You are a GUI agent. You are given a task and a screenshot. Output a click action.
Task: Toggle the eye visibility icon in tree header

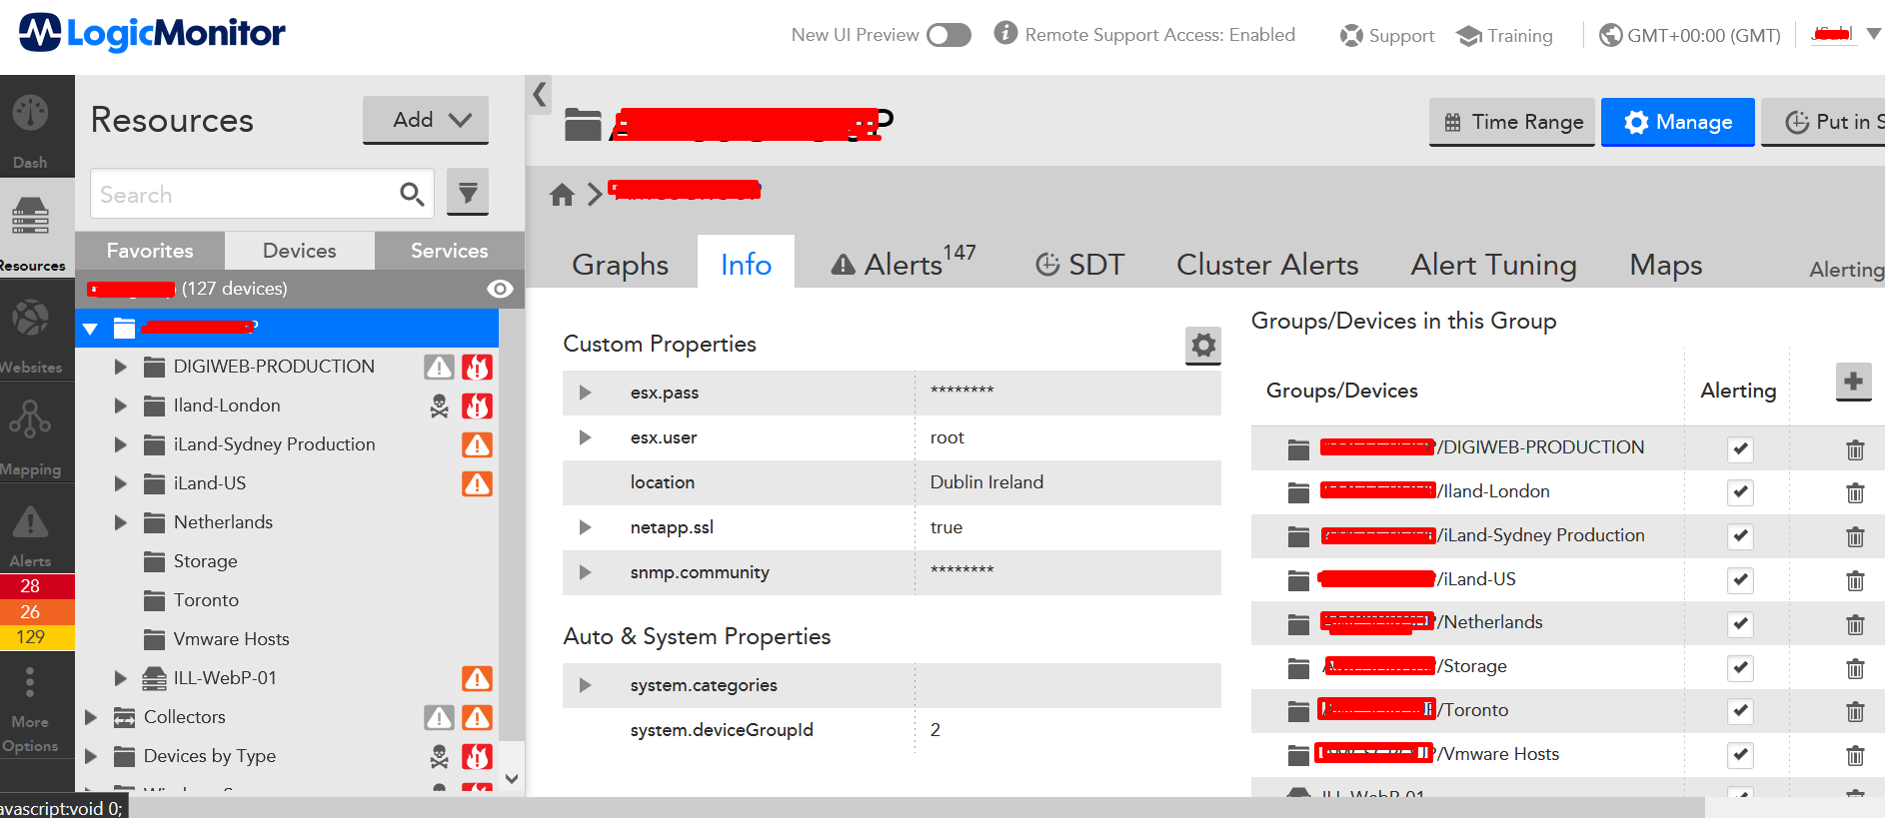(500, 289)
